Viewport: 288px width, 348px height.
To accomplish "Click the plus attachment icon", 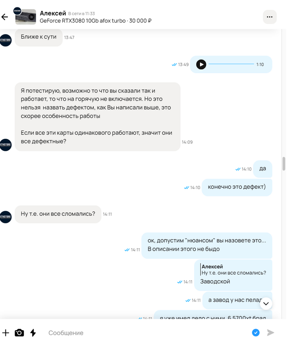I will pyautogui.click(x=6, y=333).
